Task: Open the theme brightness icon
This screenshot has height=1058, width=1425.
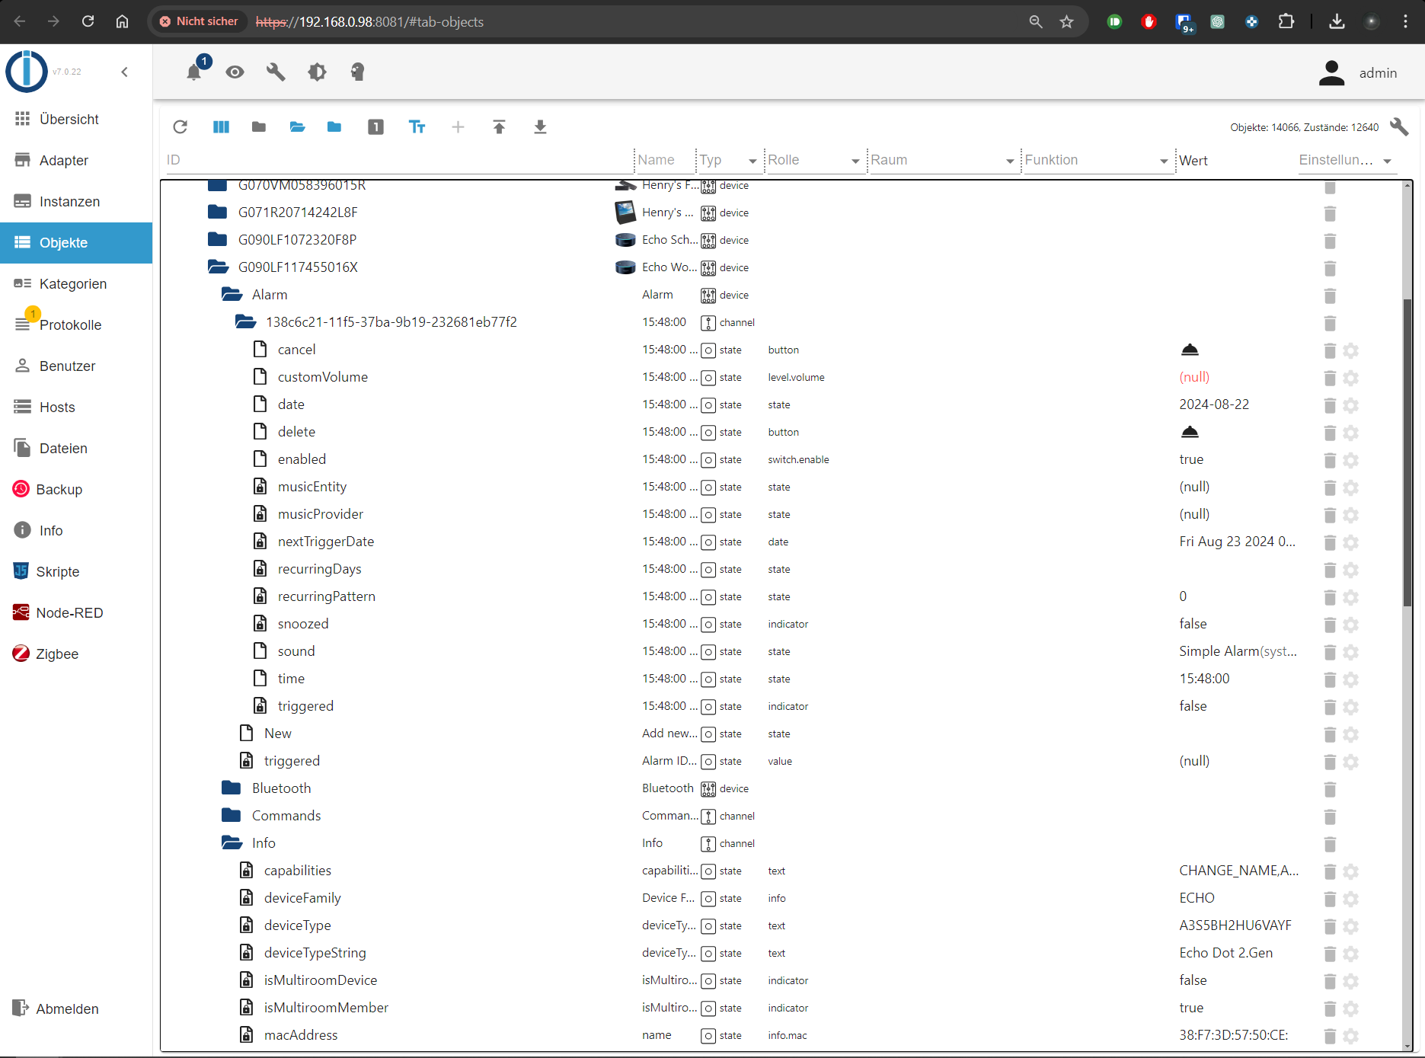Action: tap(317, 72)
